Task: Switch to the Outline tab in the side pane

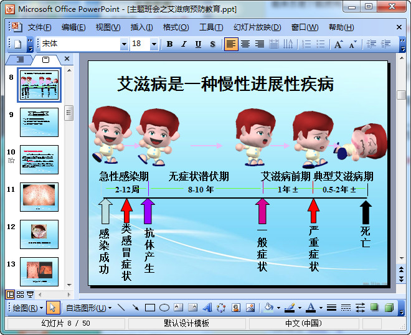Action: (x=20, y=60)
